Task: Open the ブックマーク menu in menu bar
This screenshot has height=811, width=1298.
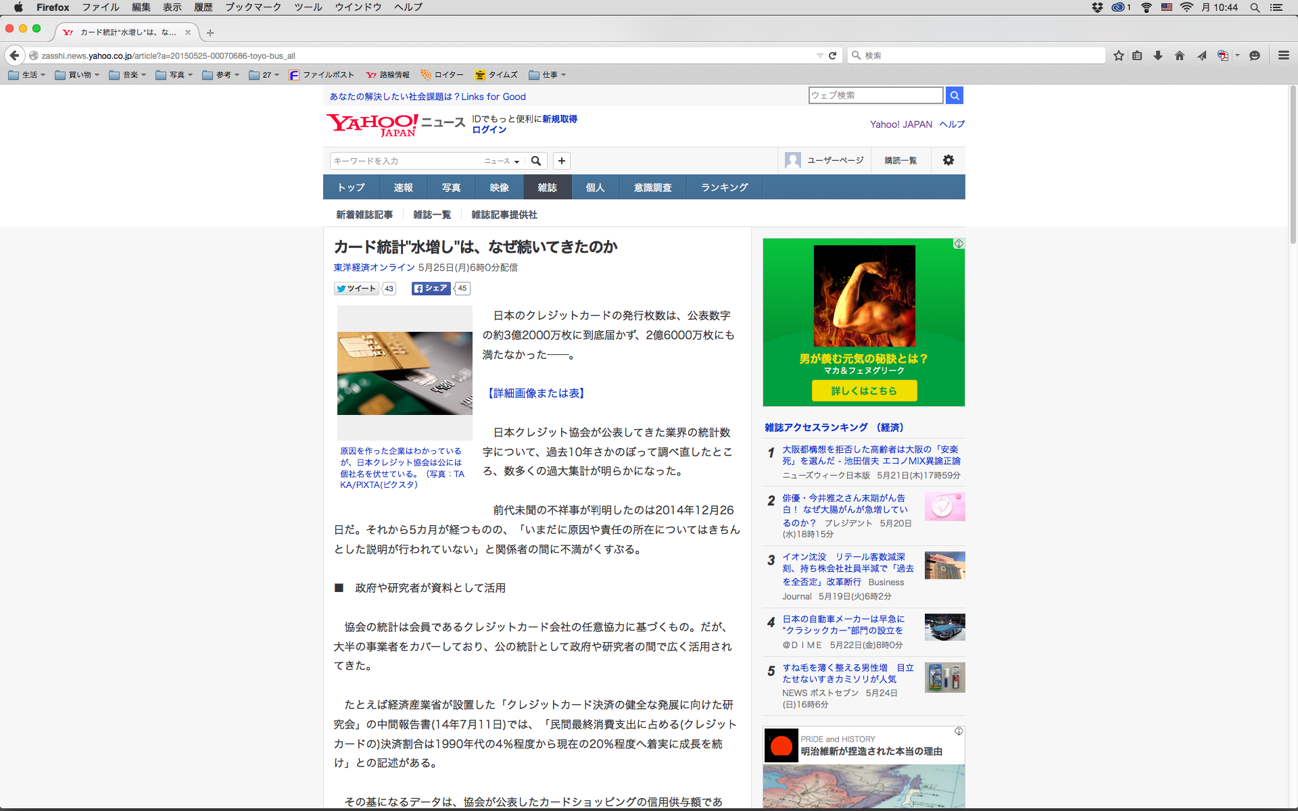Action: point(253,7)
